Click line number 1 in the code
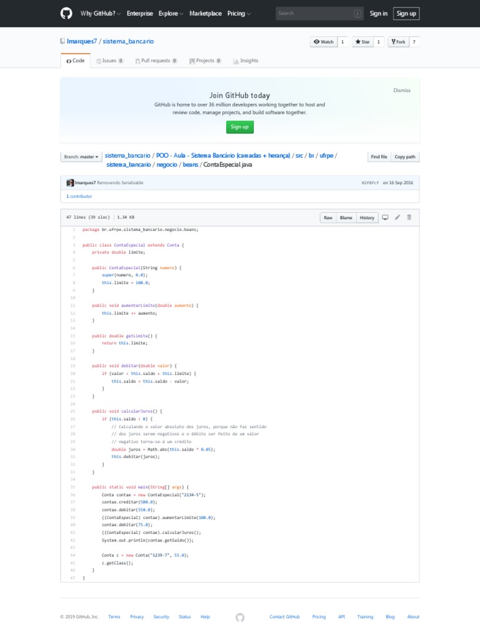 74,230
